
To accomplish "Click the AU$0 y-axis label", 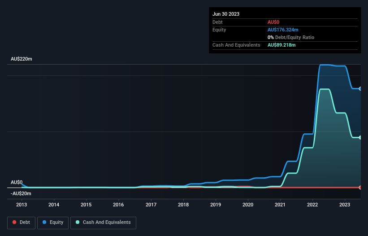I will (17, 182).
